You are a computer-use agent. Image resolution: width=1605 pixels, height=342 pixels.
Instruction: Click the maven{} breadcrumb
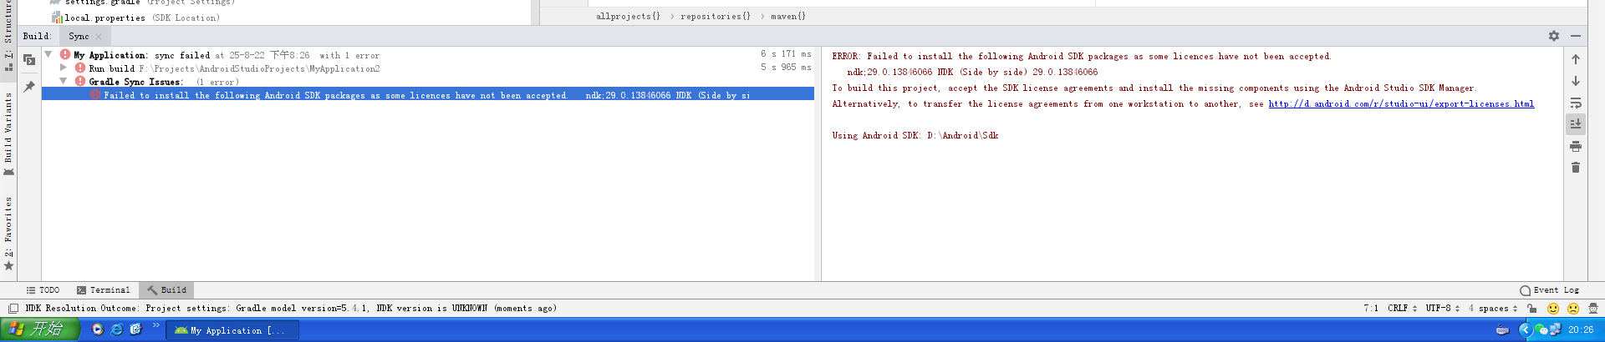788,17
